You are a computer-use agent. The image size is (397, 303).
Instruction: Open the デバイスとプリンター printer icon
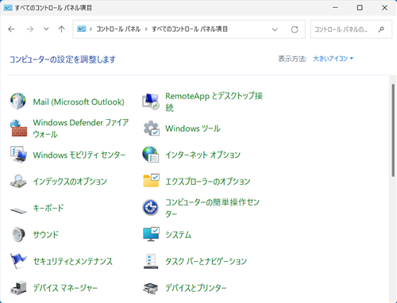coord(151,289)
